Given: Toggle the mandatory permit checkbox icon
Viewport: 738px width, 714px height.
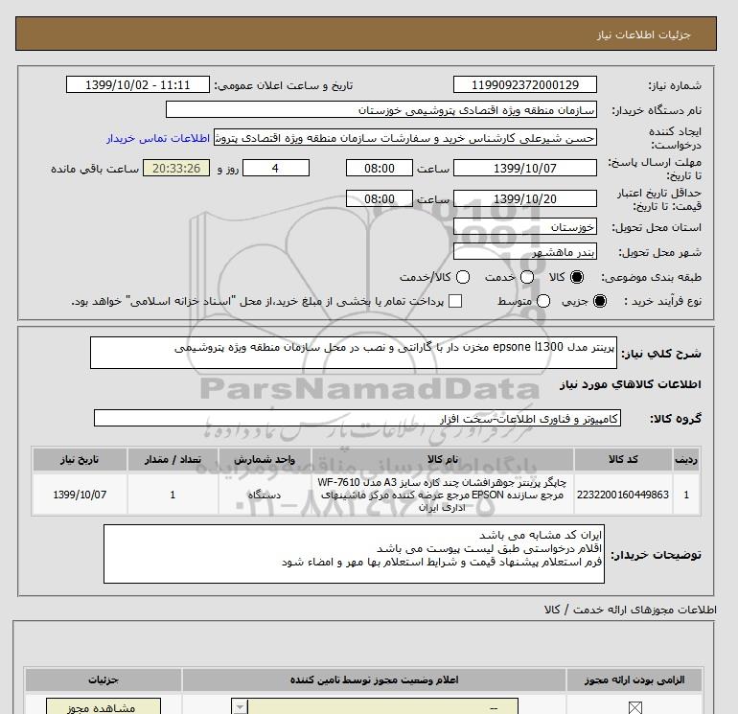Looking at the screenshot, I should (x=634, y=707).
